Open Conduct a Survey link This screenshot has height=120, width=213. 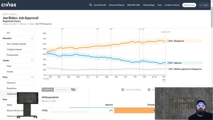point(172,5)
